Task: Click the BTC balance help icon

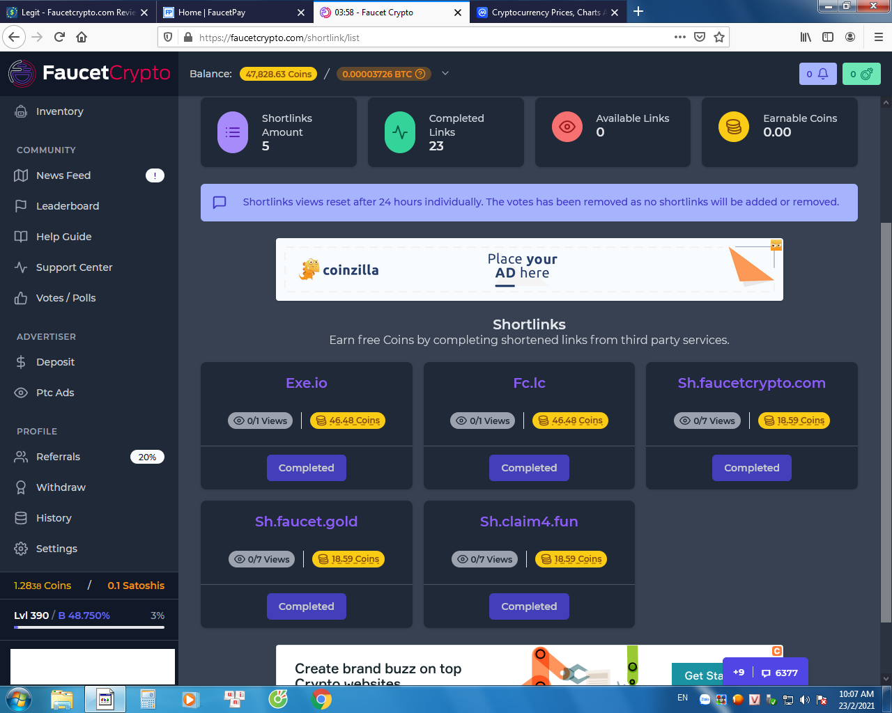Action: pyautogui.click(x=420, y=74)
